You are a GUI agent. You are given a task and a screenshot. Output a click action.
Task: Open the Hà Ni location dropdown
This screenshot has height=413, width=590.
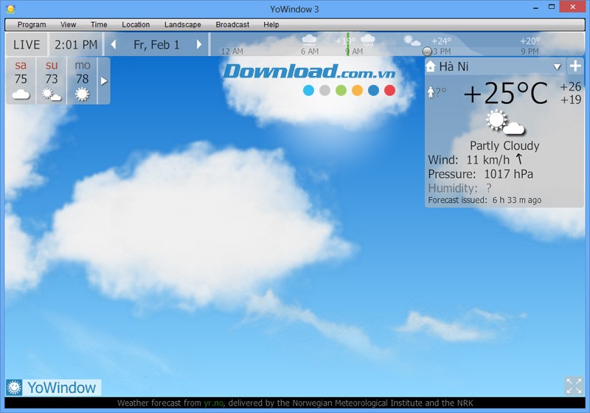pos(558,66)
